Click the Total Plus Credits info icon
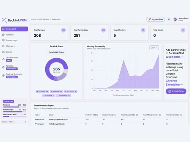190x142 pixels. tap(137, 115)
